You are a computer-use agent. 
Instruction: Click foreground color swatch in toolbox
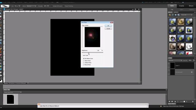(0, 80)
